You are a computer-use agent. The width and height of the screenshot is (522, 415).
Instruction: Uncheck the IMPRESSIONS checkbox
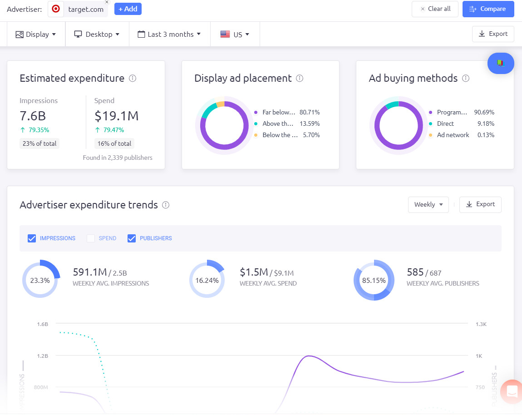click(32, 238)
